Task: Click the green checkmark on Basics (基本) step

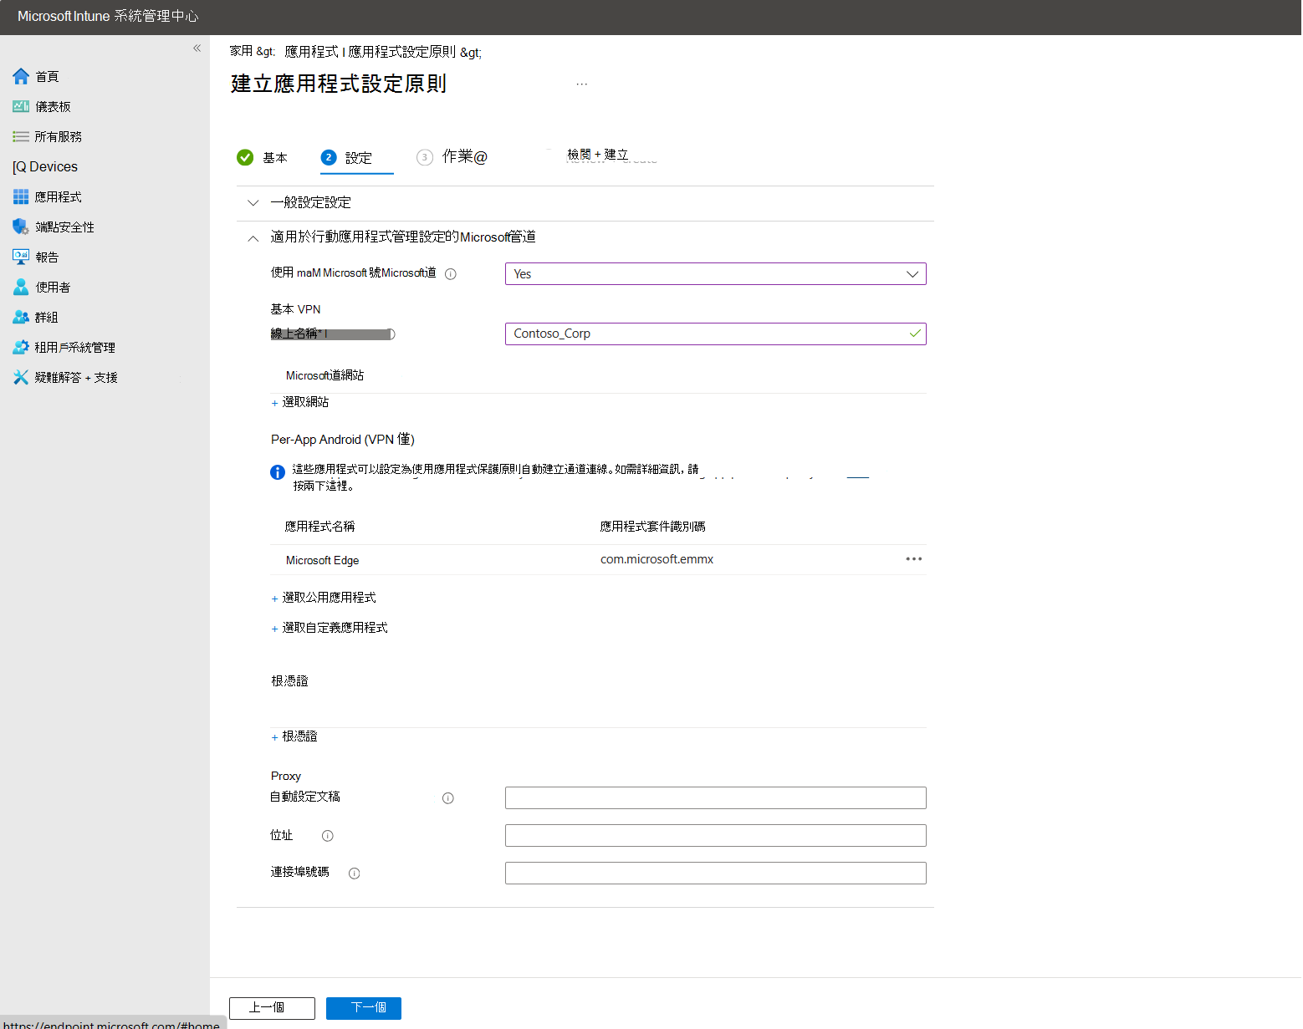Action: 245,157
